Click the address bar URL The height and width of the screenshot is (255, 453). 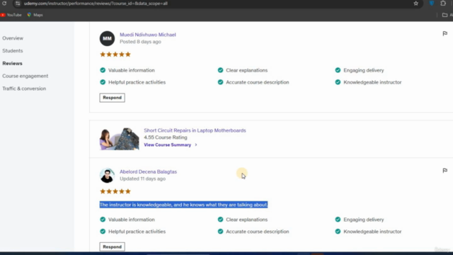point(96,4)
